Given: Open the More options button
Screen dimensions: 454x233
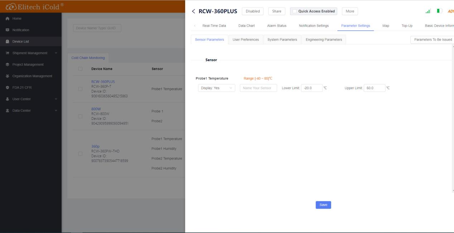Looking at the screenshot, I should click(x=350, y=11).
